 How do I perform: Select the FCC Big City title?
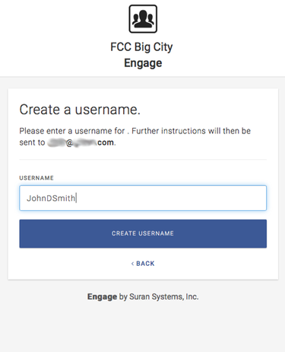click(141, 47)
